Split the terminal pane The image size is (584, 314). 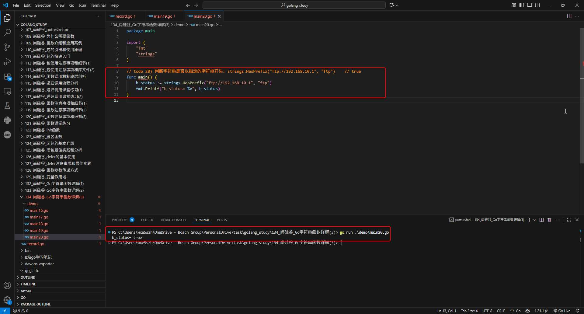point(541,220)
